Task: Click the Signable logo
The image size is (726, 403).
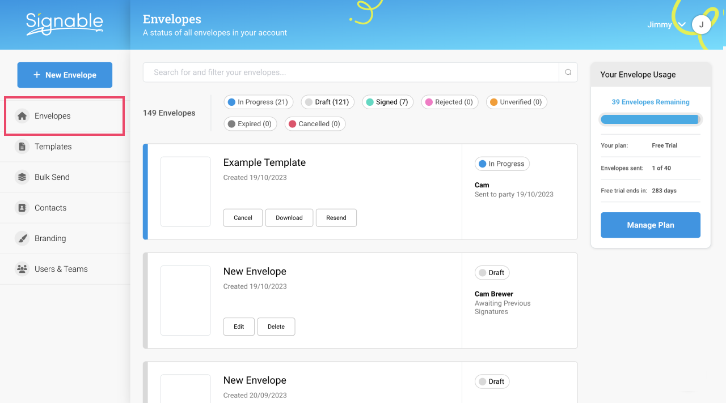Action: [x=65, y=24]
